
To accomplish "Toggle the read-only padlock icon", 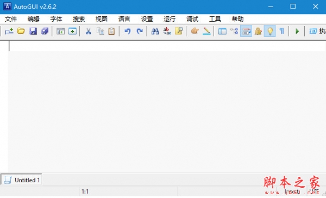I will [258, 31].
